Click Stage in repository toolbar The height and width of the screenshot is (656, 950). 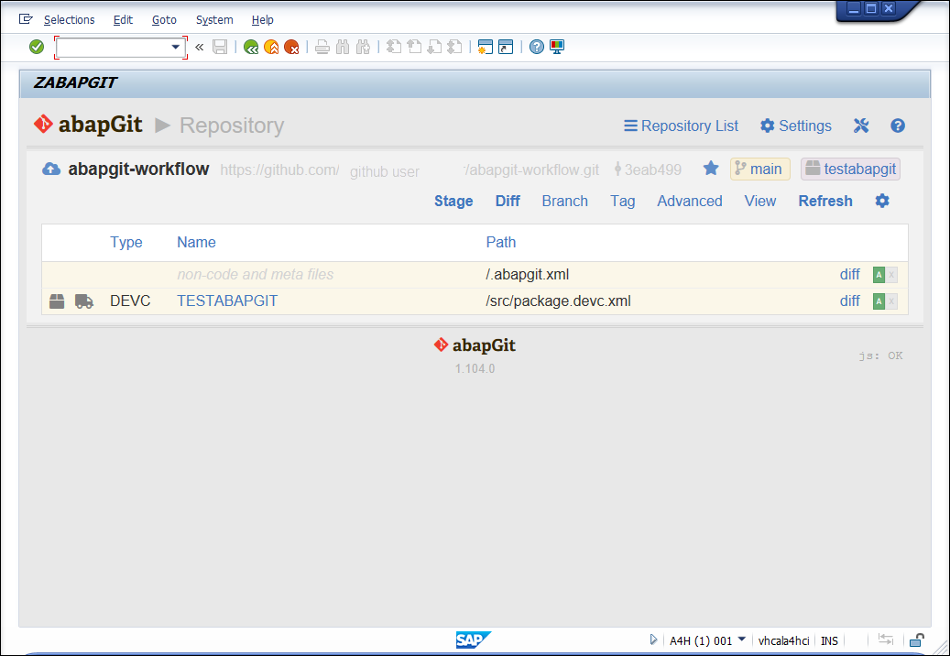(x=453, y=201)
